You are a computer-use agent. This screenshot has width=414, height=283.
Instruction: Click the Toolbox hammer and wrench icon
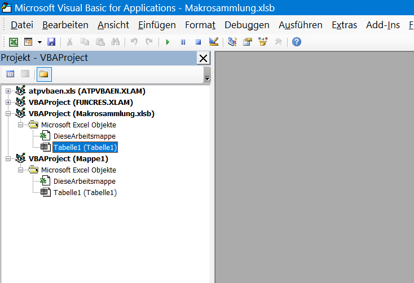pyautogui.click(x=278, y=42)
